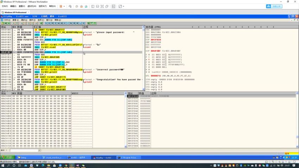Click the VMware pause virtual machine icon

[61, 6]
